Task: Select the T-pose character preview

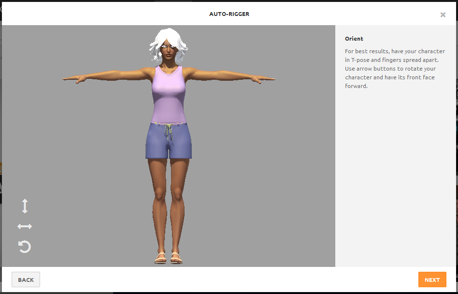Action: coord(169,146)
